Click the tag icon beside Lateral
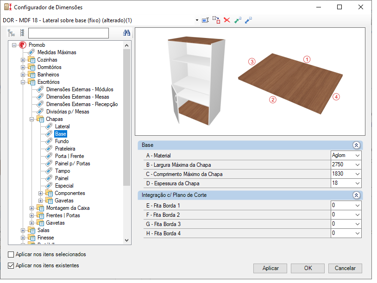This screenshot has height=283, width=377. pyautogui.click(x=49, y=126)
